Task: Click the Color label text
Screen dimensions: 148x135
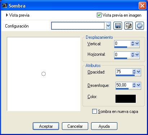Action: [92, 97]
